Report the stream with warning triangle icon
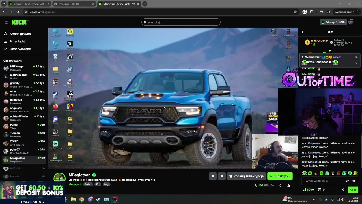 289,186
